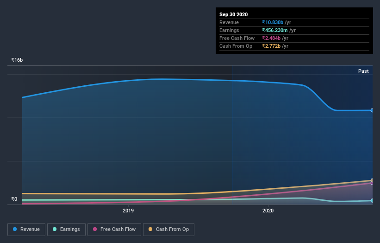
Task: Select the 2020 axis label
Action: [x=268, y=211]
